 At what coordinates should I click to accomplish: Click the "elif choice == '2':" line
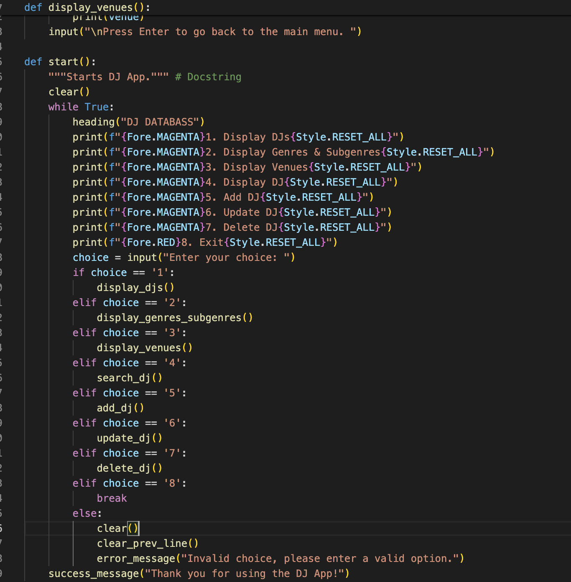[x=130, y=303]
